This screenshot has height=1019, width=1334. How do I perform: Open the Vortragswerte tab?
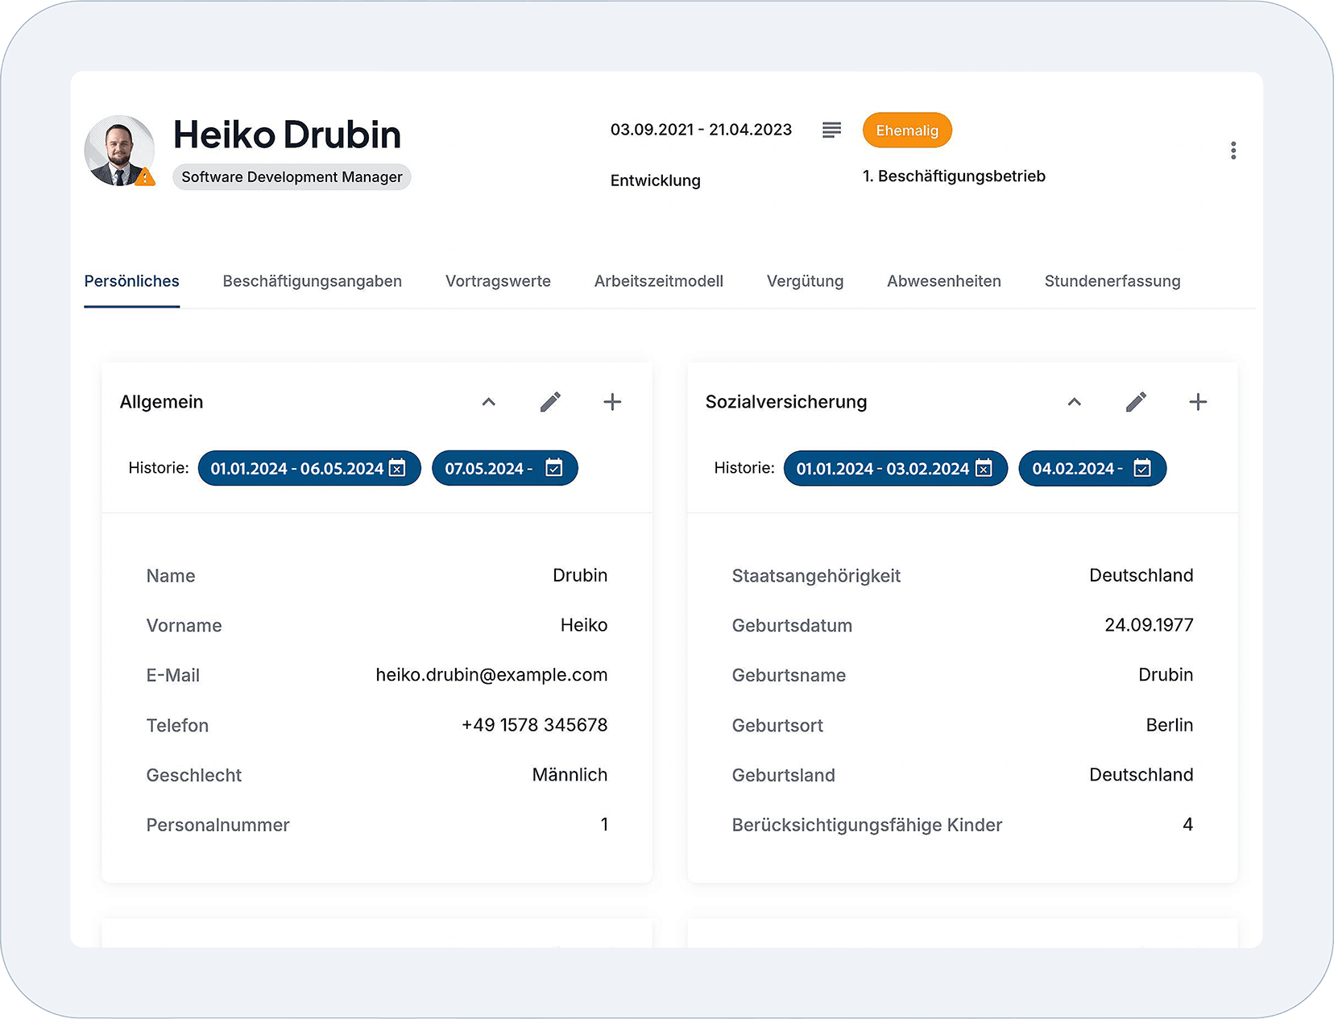[x=498, y=281]
